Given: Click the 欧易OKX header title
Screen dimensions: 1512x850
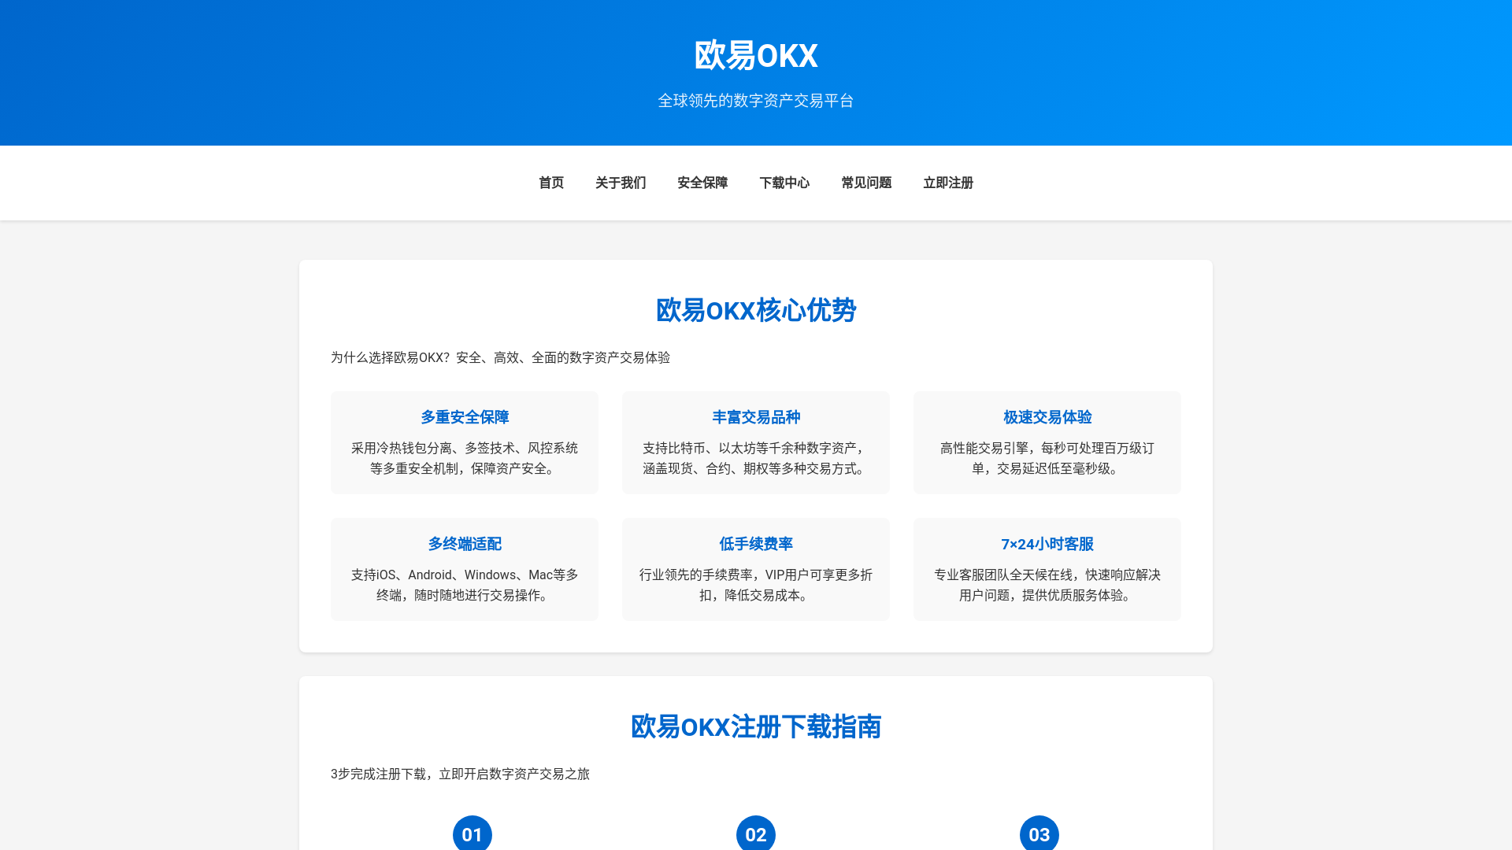Looking at the screenshot, I should coord(756,56).
